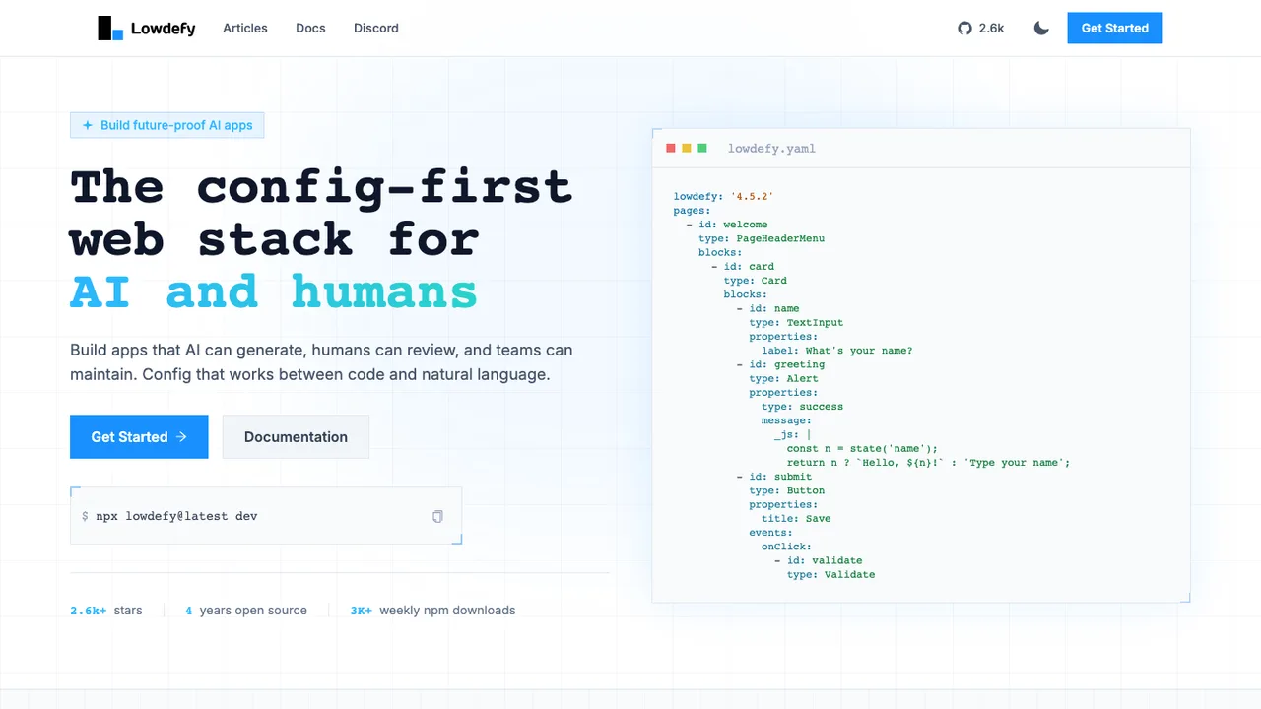This screenshot has height=709, width=1261.
Task: Click the code line "- id: greeting"
Action: click(x=780, y=364)
